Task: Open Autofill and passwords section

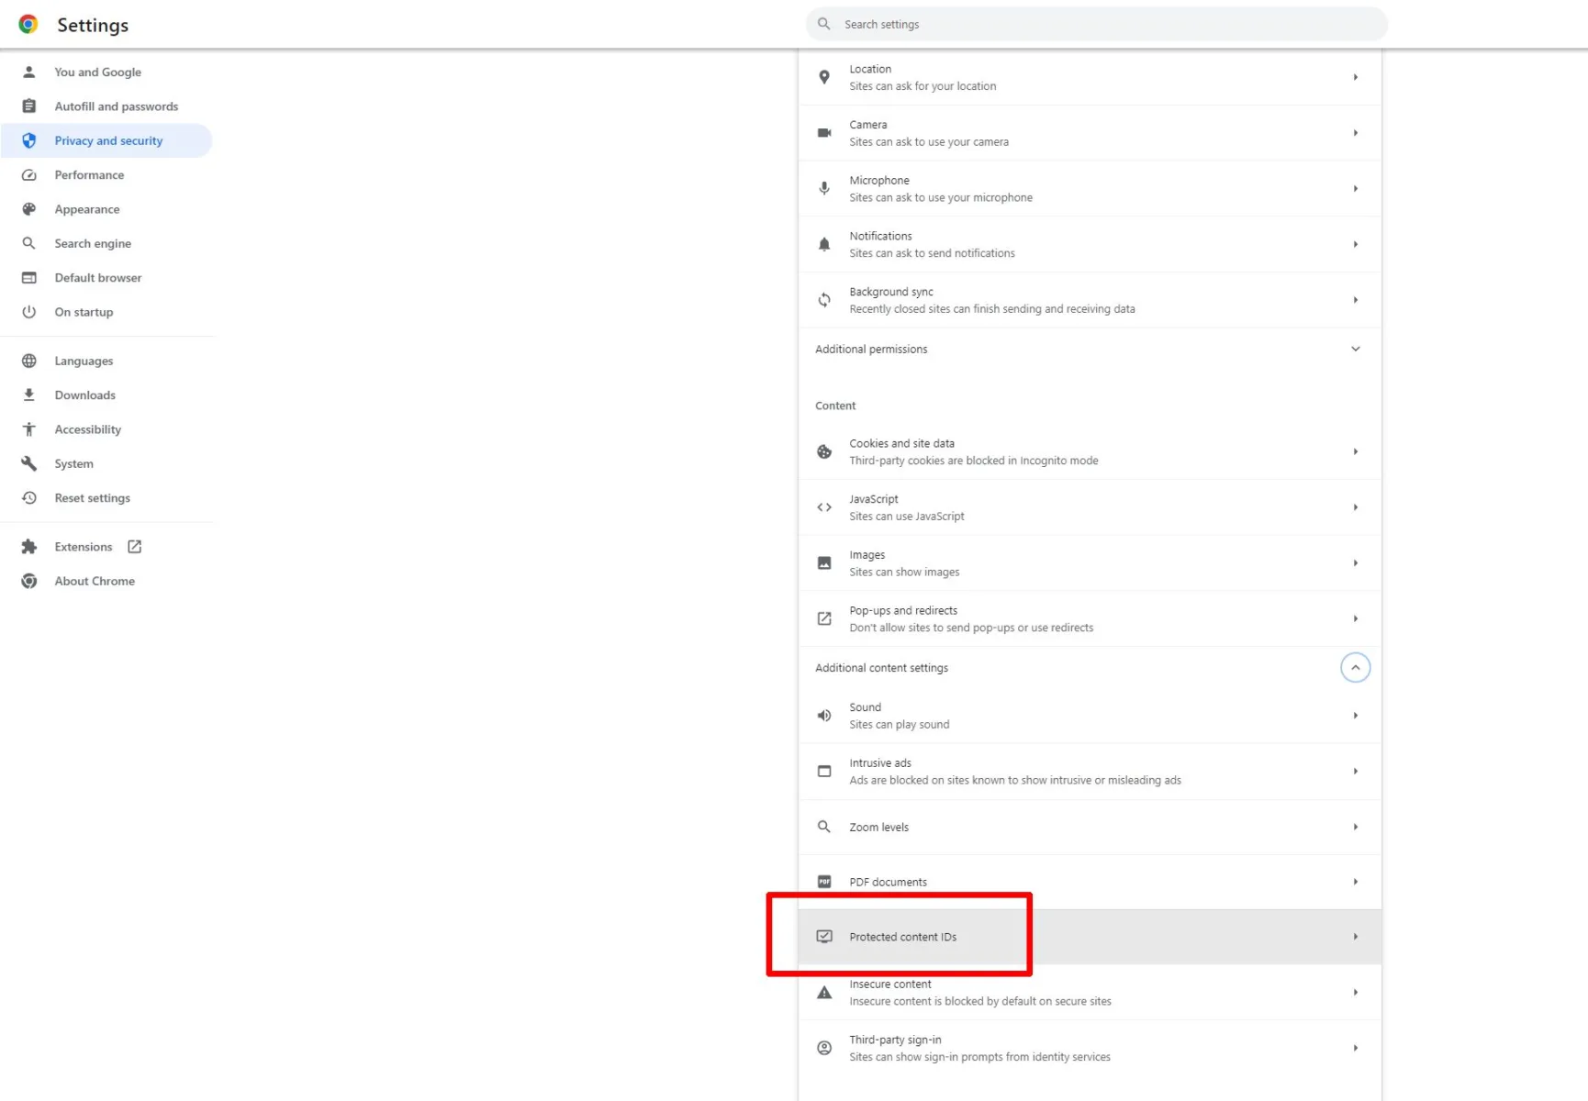Action: click(117, 106)
